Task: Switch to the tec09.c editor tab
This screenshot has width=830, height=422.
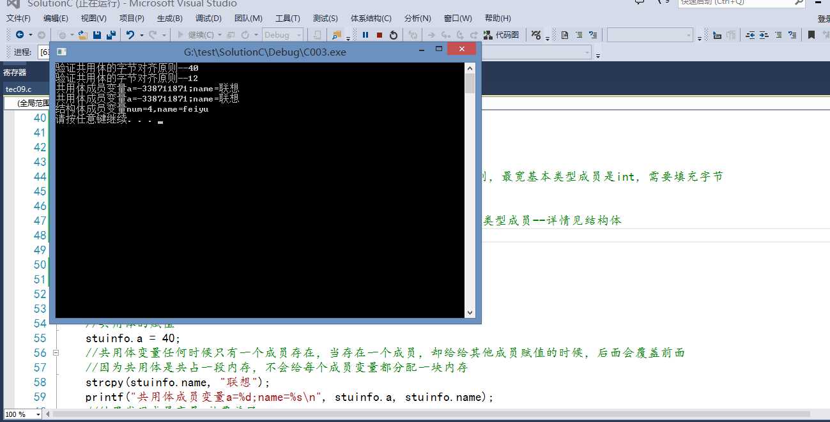Action: pos(19,89)
